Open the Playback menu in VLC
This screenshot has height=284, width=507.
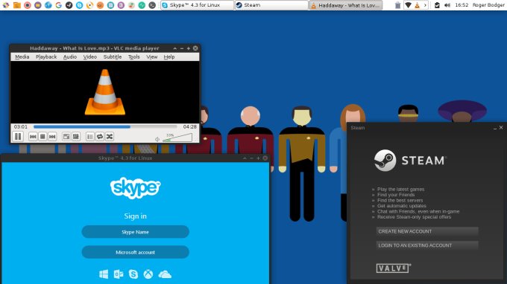click(46, 57)
